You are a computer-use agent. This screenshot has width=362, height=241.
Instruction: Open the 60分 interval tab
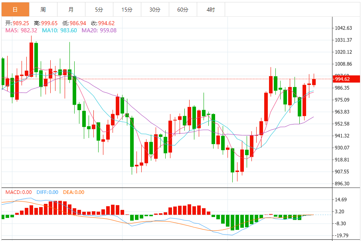183,10
